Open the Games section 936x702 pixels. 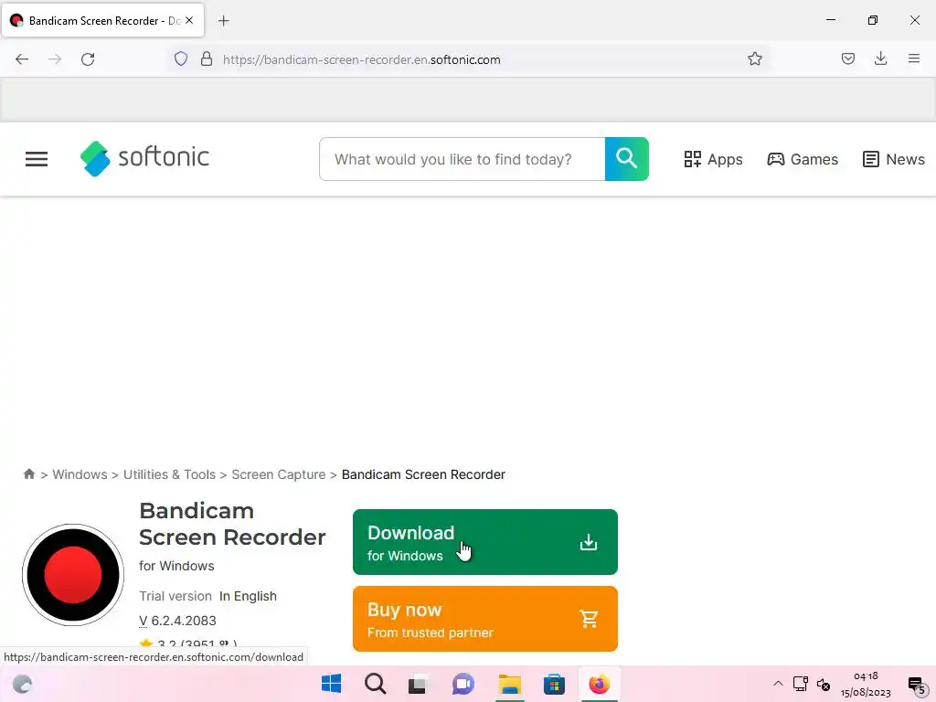(x=803, y=159)
